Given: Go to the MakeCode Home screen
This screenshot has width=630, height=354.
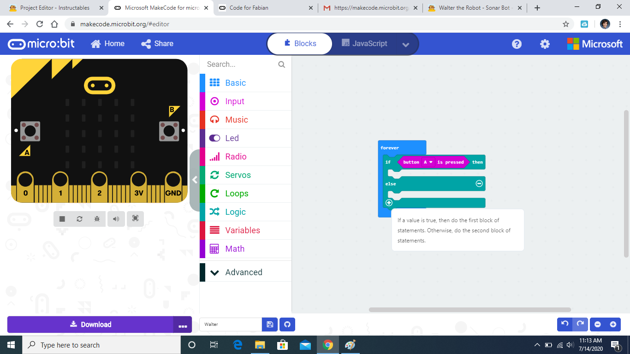Looking at the screenshot, I should (x=107, y=44).
